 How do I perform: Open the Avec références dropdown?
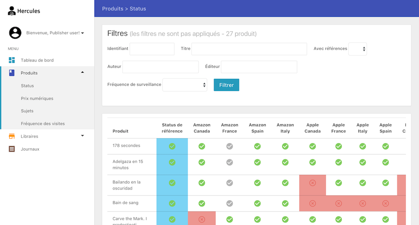[x=358, y=49]
